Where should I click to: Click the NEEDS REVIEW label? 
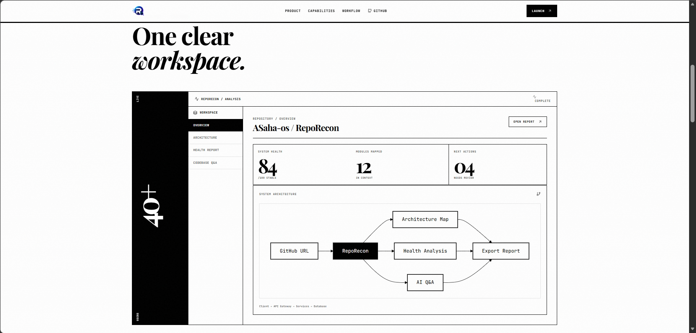464,178
